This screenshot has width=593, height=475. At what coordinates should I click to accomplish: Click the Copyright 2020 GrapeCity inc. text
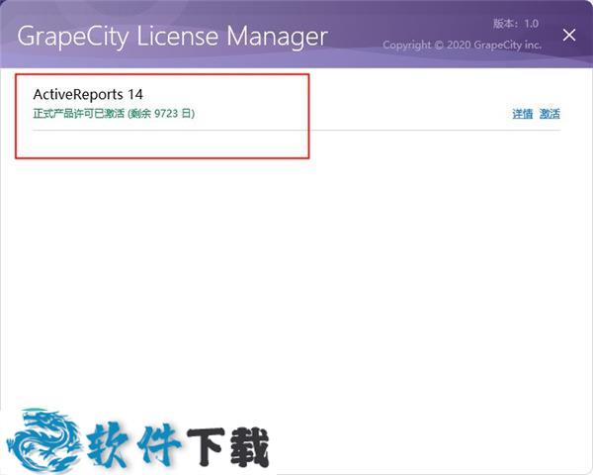pos(462,46)
